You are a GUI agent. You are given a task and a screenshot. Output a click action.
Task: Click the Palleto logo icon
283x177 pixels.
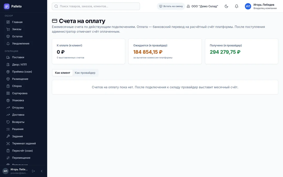coord(7,6)
